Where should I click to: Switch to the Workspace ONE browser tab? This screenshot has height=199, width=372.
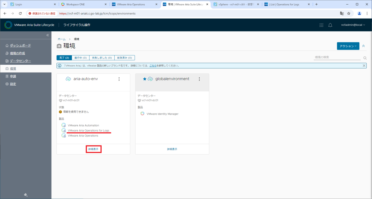tap(84, 4)
